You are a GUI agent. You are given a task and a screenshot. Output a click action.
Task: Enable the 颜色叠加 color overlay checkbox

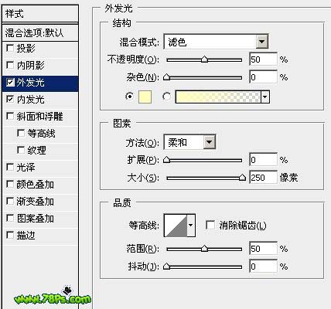coord(10,184)
